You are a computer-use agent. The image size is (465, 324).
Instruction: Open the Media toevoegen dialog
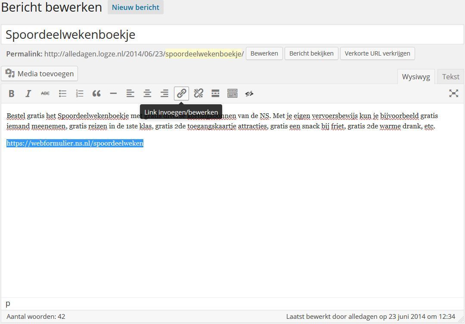[x=40, y=74]
